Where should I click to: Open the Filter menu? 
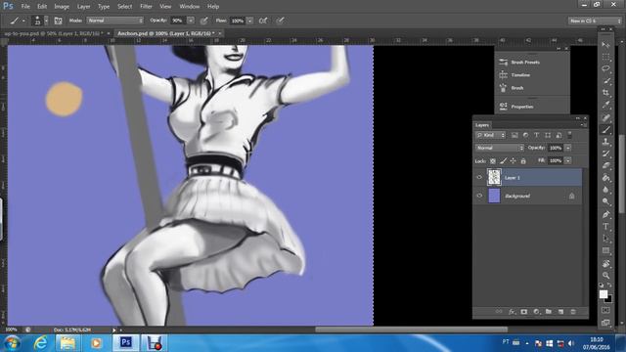coord(146,7)
